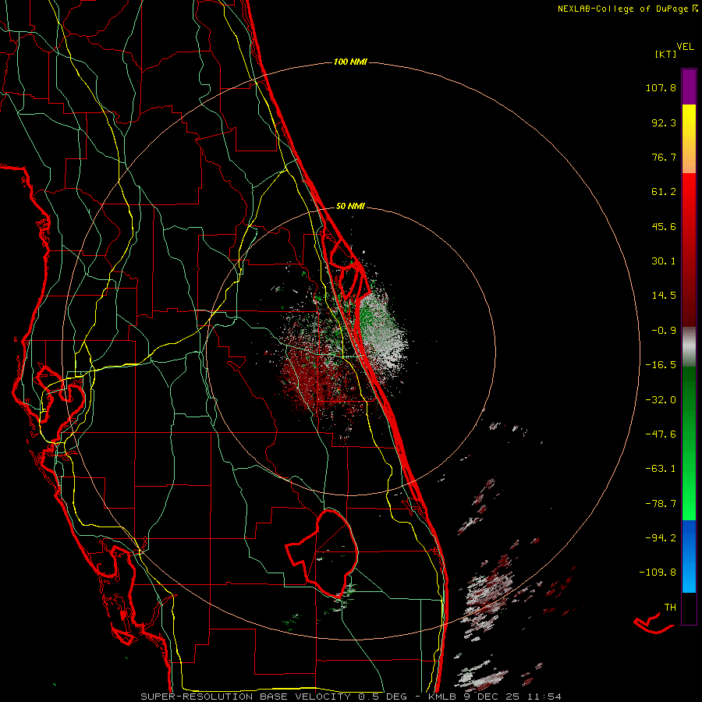The image size is (702, 702).
Task: Select the -78.7 scale value
Action: 661,504
